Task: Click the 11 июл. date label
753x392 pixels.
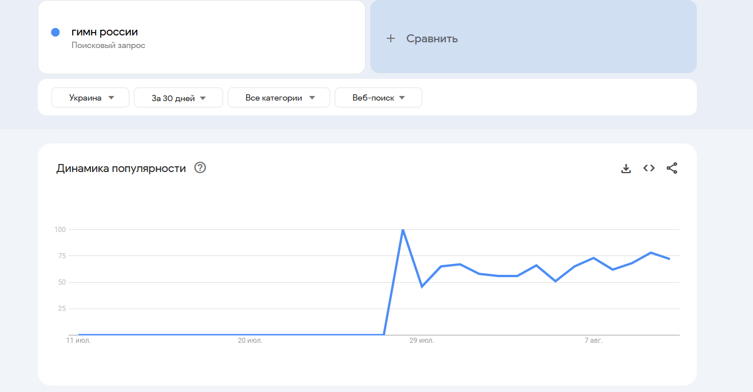Action: tap(78, 341)
